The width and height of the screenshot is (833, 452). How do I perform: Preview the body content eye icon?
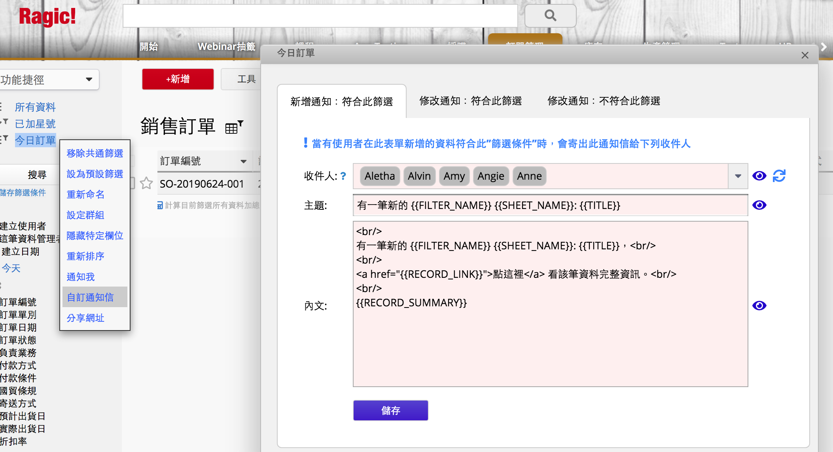pos(759,306)
